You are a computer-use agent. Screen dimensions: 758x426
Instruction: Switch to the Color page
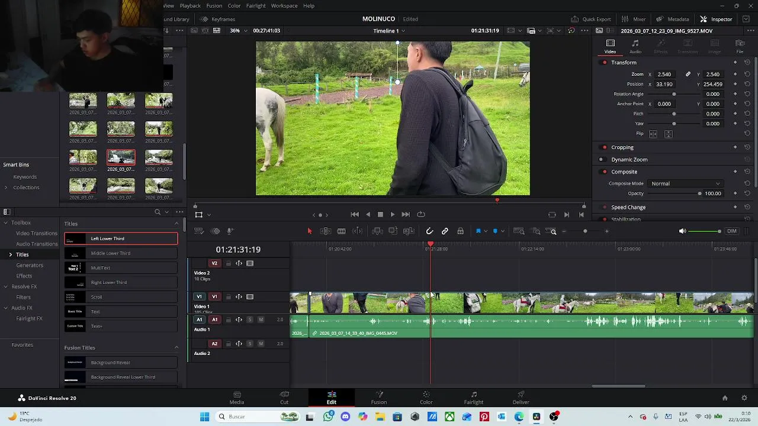pos(426,398)
